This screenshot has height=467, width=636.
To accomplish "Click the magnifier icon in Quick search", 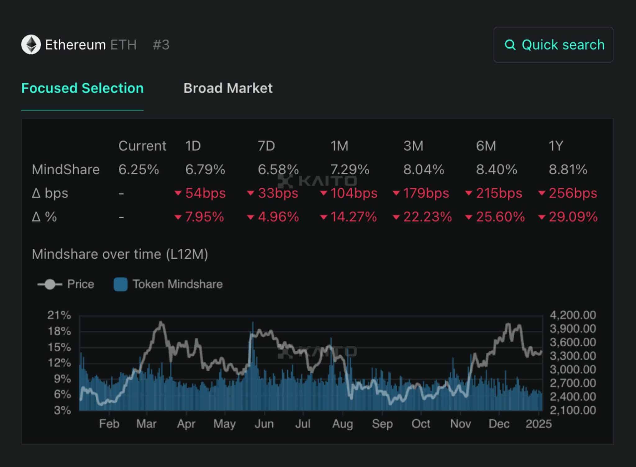I will click(510, 45).
